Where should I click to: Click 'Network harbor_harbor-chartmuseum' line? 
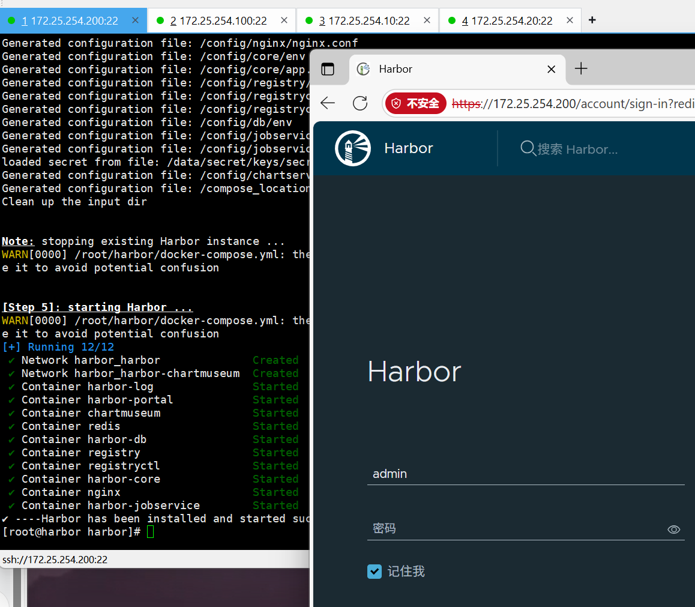click(130, 373)
